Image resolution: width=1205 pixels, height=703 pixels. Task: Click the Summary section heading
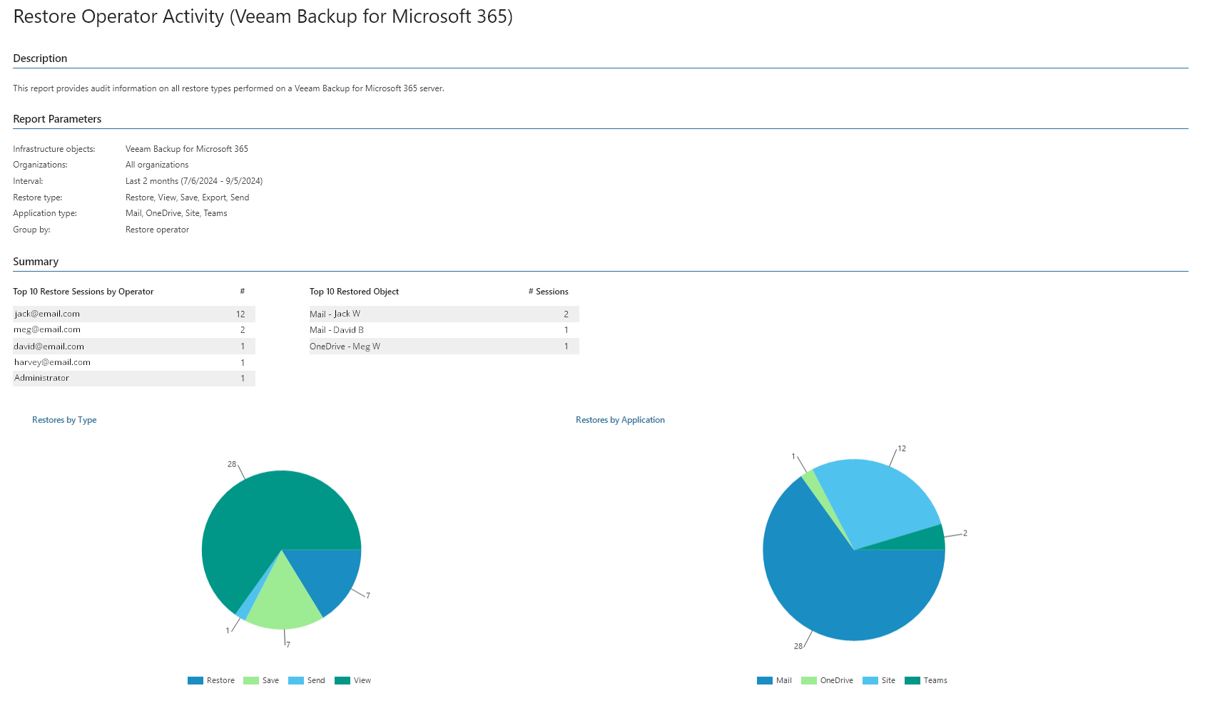36,262
